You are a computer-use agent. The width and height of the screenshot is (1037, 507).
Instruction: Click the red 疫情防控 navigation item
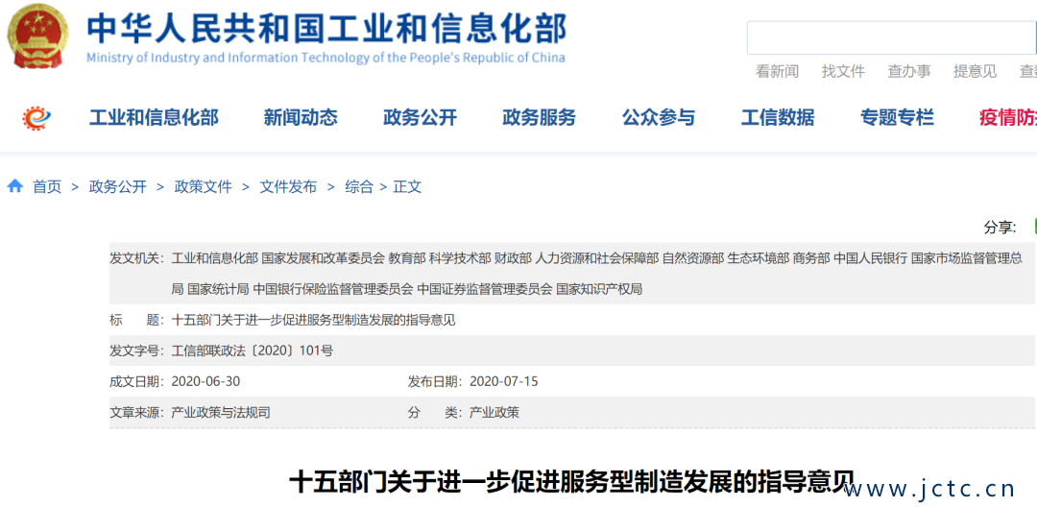pos(1006,118)
